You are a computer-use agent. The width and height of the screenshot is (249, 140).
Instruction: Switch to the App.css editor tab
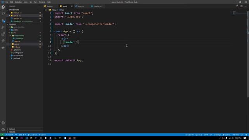(81, 6)
